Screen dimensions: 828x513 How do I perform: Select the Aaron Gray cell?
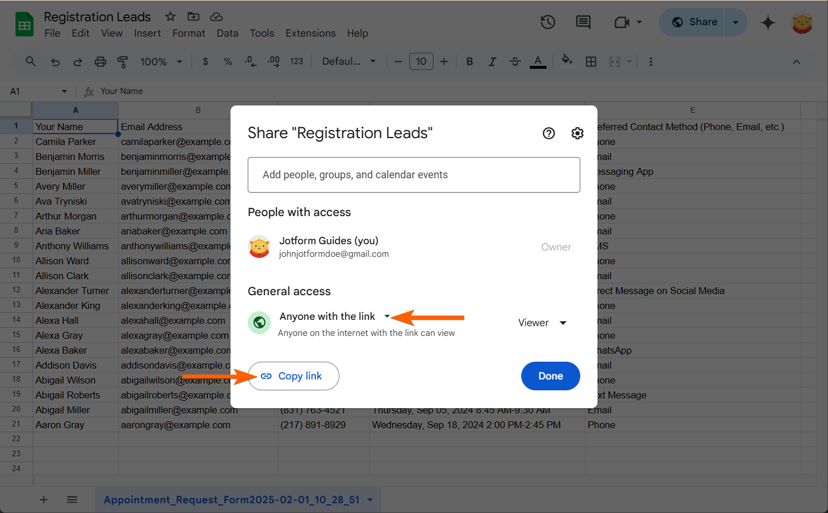(76, 425)
